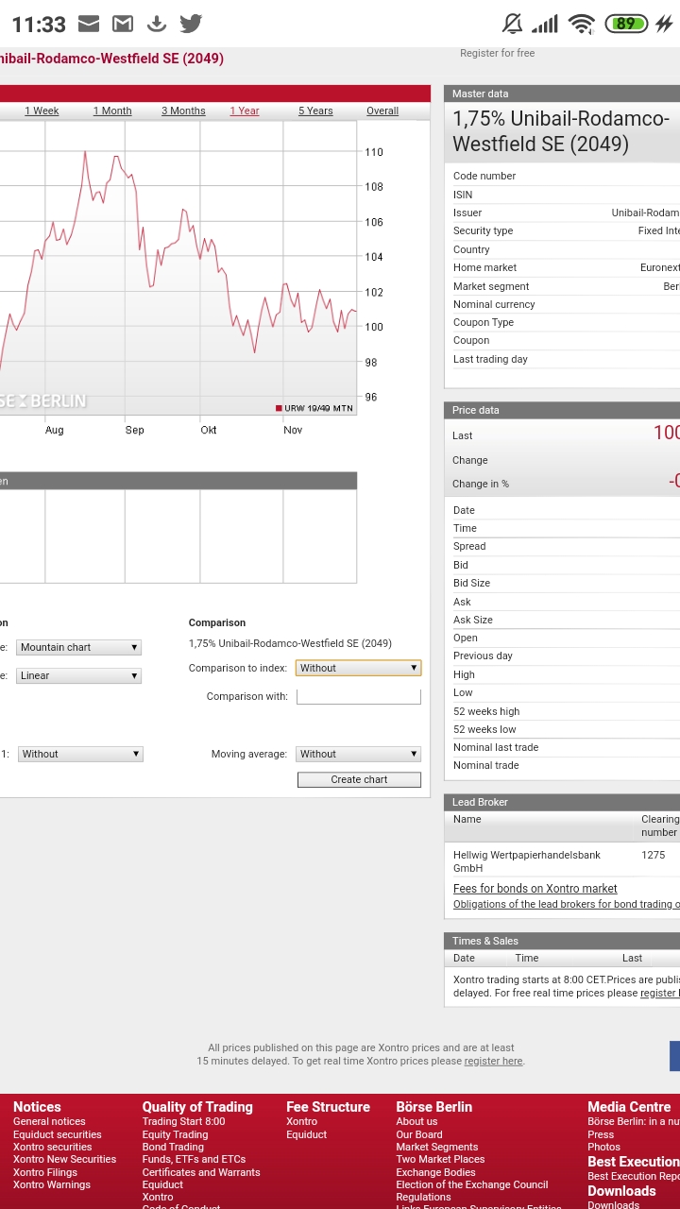Viewport: 680px width, 1209px height.
Task: Open Trading Start 8:00 footer link
Action: 183,1121
